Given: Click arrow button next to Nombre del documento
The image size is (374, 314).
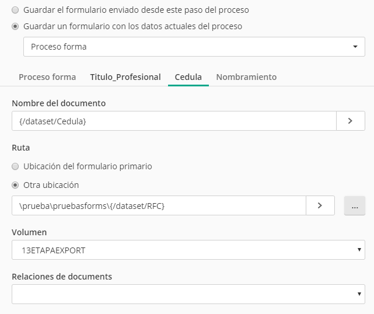Looking at the screenshot, I should (x=350, y=121).
